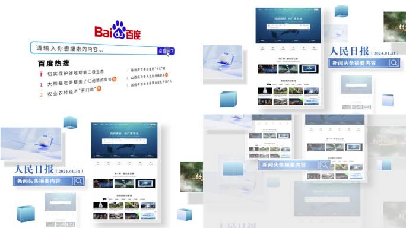
Task: Open the mouse cursor over 百度一下
Action: tap(168, 54)
